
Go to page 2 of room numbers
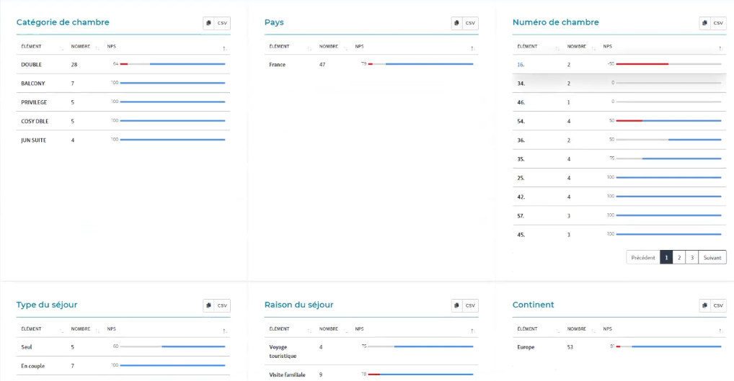pyautogui.click(x=678, y=257)
